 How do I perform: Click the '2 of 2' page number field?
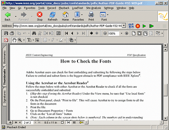28,123
